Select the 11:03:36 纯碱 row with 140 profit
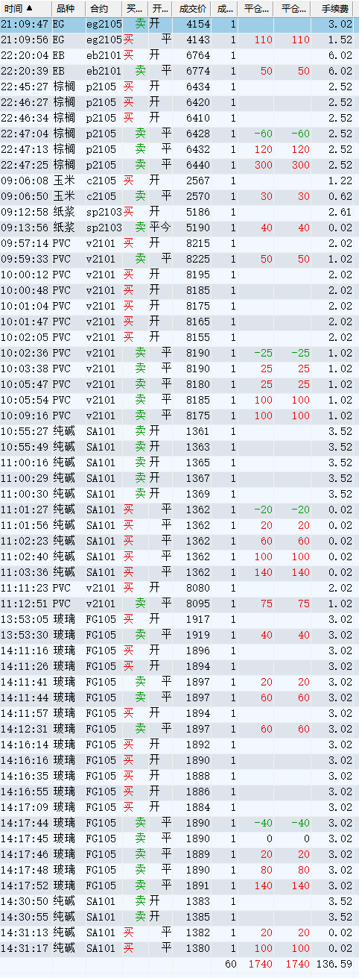This screenshot has height=978, width=359. 179,572
